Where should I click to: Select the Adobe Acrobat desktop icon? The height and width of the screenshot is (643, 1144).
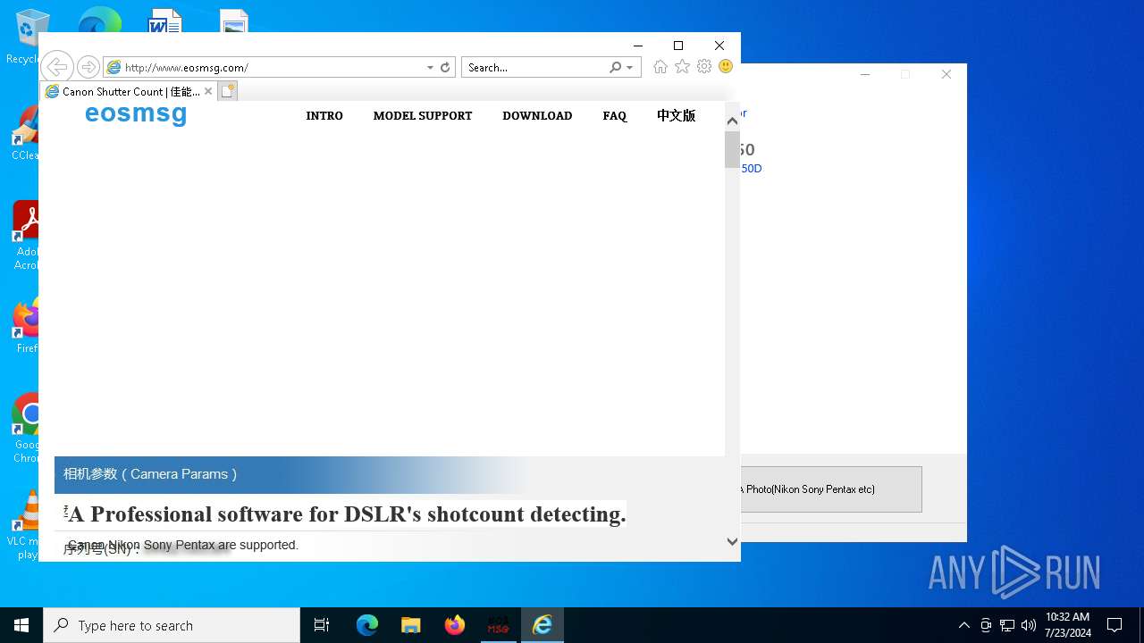pos(26,235)
